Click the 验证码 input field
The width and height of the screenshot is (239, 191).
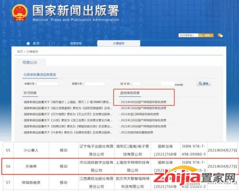137,84
